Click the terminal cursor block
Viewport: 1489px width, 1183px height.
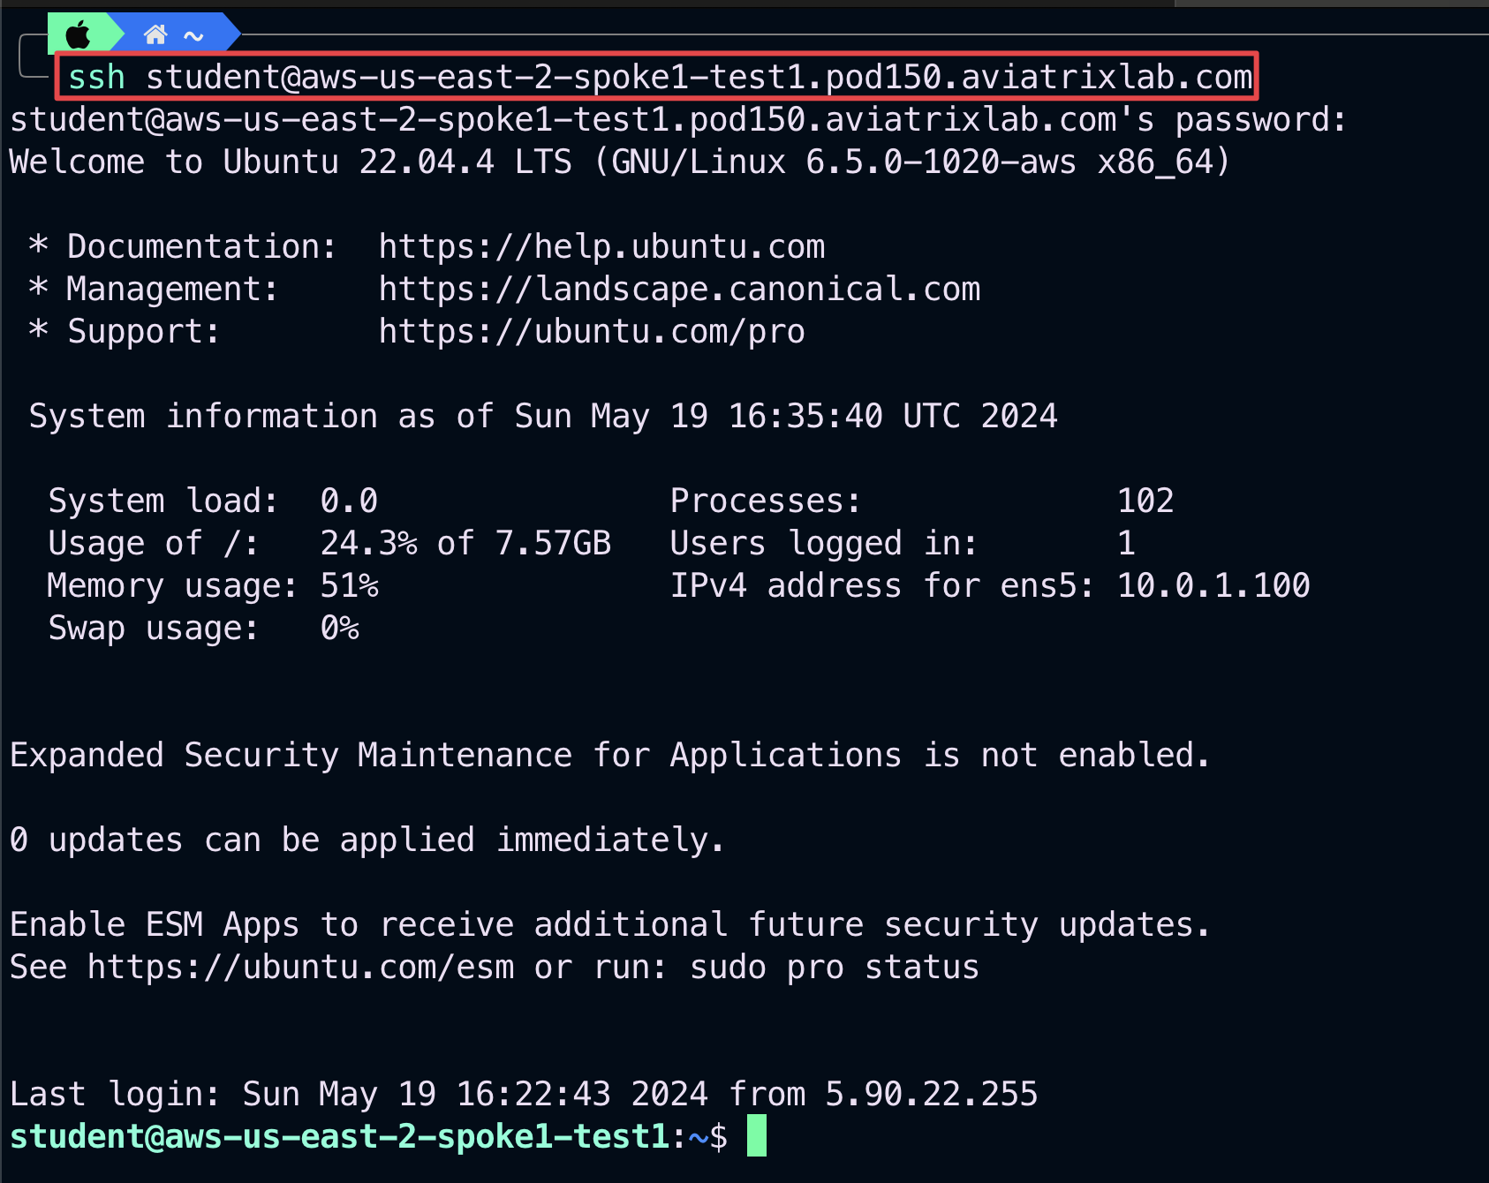pyautogui.click(x=757, y=1135)
